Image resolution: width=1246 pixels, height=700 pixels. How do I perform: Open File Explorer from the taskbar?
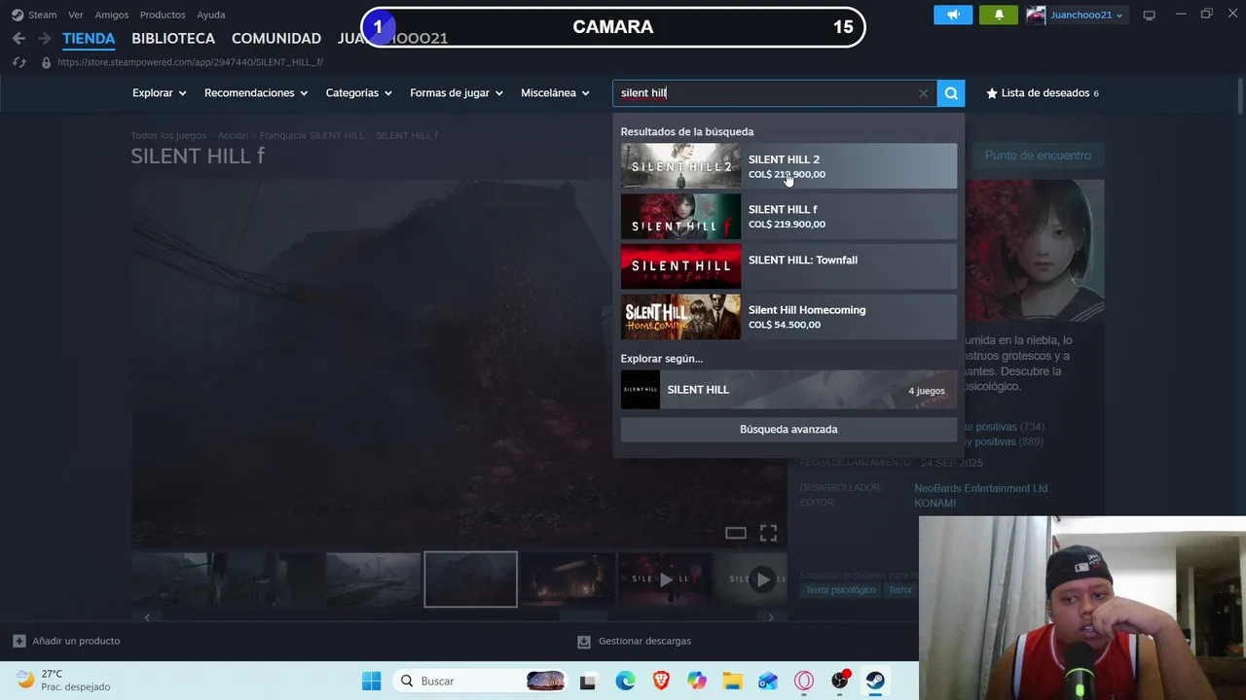click(x=732, y=681)
